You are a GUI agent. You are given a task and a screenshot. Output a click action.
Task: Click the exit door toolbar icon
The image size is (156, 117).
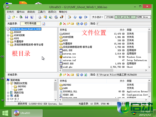86,17
